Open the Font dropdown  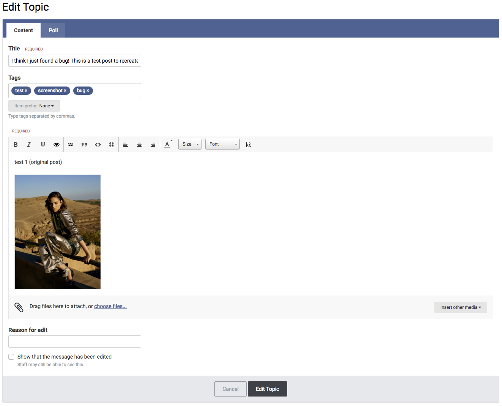pos(222,144)
